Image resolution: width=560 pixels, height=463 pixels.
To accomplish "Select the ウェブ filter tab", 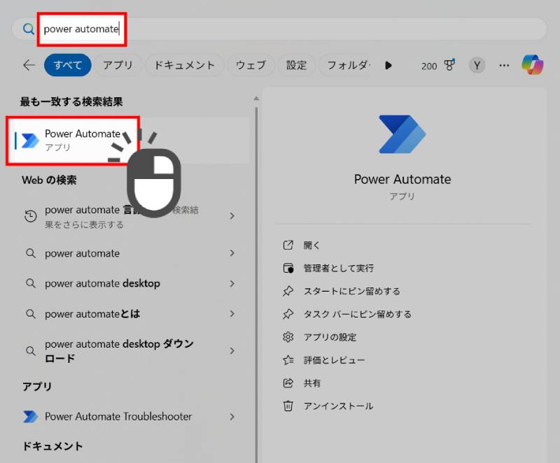I will pyautogui.click(x=251, y=65).
